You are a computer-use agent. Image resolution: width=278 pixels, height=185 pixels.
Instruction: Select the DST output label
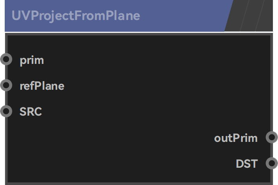click(x=247, y=163)
